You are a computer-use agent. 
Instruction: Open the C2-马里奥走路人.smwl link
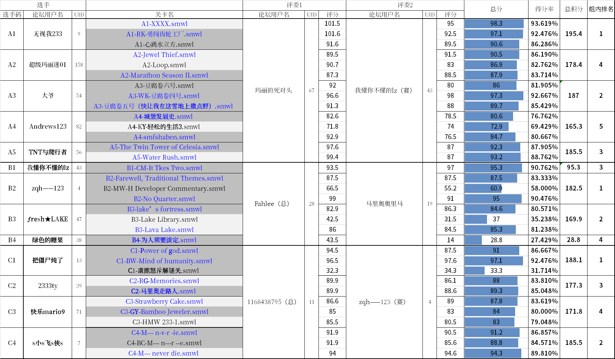pos(163,291)
